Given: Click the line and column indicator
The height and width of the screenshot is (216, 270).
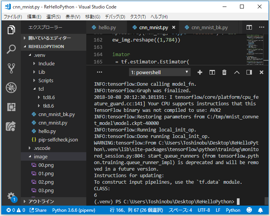Looking at the screenshot, I should point(136,210).
